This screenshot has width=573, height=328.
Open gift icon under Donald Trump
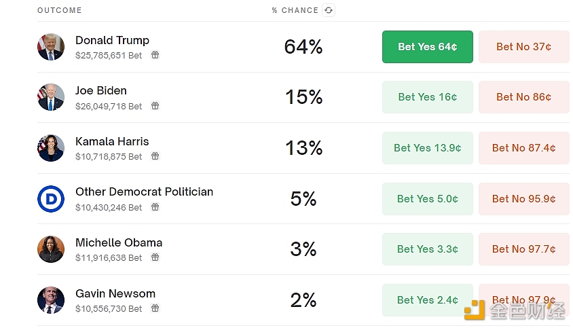tap(155, 55)
